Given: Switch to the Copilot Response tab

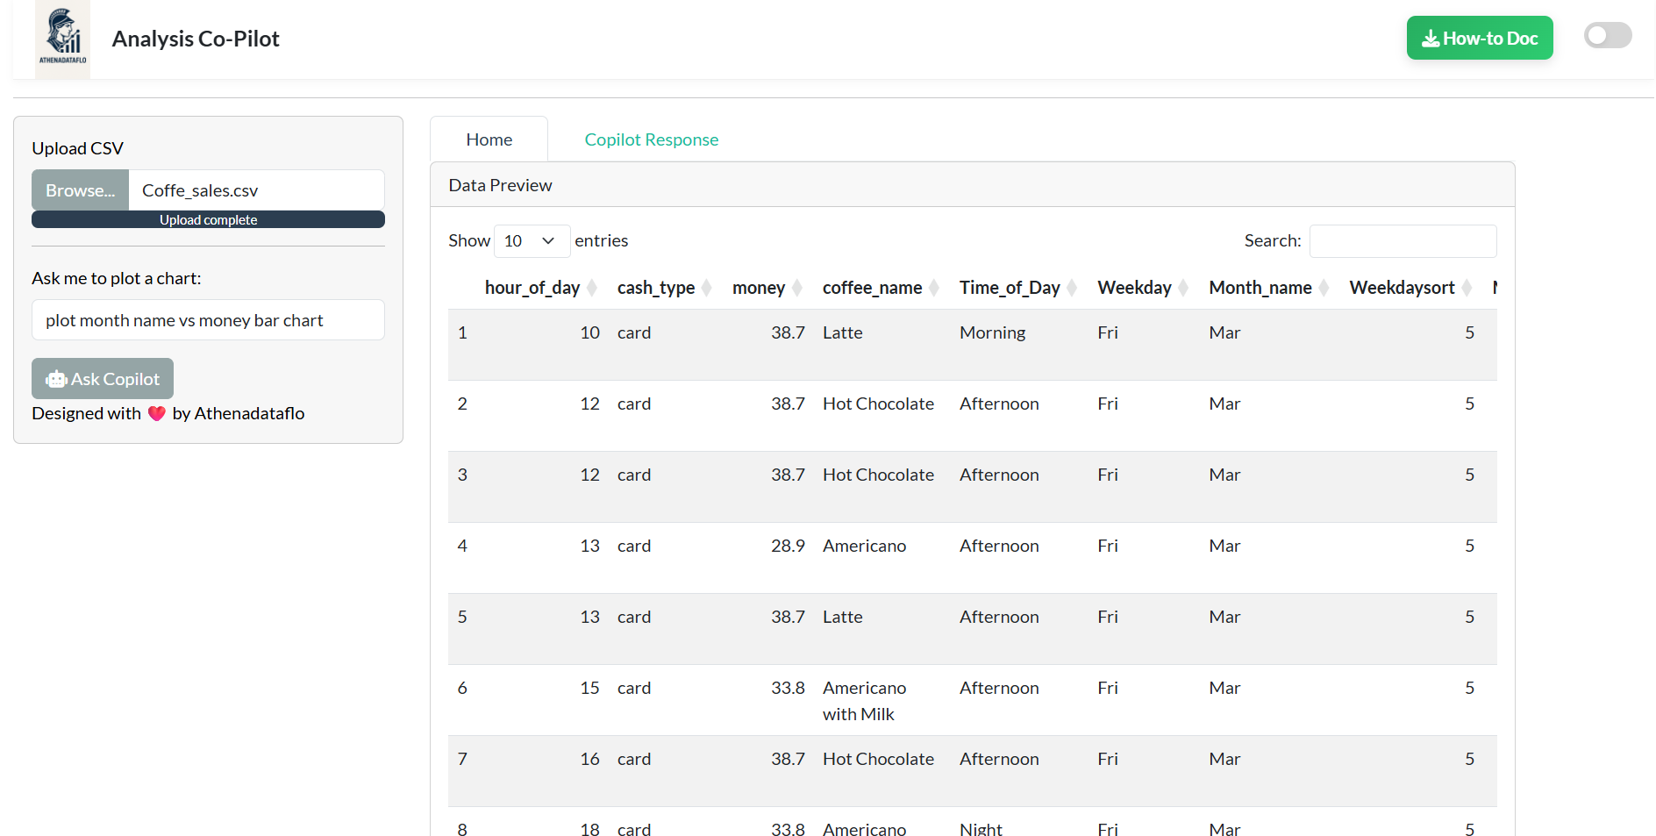Looking at the screenshot, I should click(651, 139).
